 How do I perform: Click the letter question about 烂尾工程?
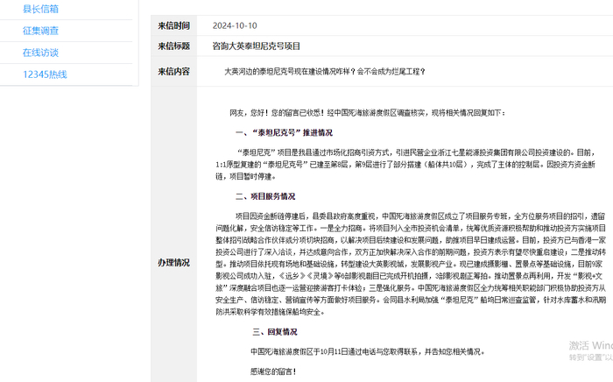point(325,72)
